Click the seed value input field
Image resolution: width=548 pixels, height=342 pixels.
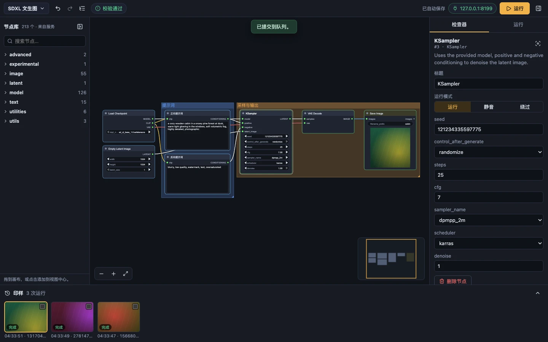coord(489,129)
